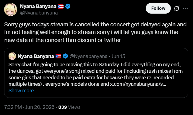Click the main tweet text about the cancelled stream

click(95, 32)
